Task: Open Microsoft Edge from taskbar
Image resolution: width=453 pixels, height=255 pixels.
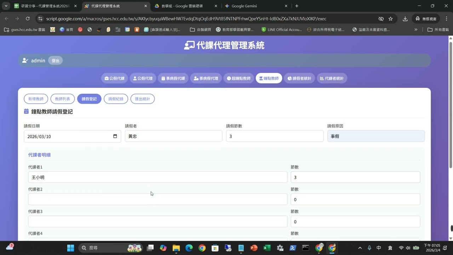Action: 189,248
